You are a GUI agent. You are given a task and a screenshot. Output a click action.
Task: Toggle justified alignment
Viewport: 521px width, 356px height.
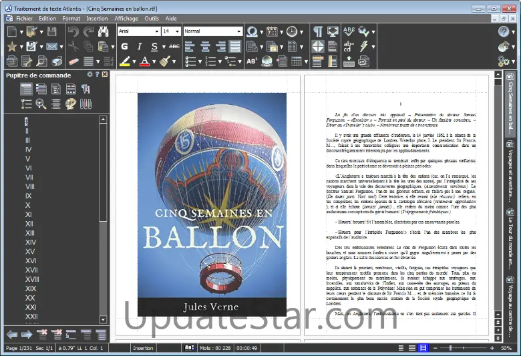tap(235, 47)
